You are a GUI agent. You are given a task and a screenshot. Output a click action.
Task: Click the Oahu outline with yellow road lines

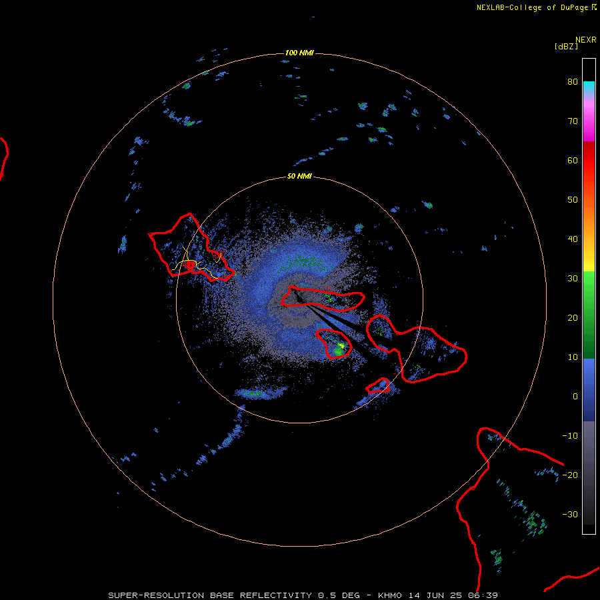[x=191, y=248]
